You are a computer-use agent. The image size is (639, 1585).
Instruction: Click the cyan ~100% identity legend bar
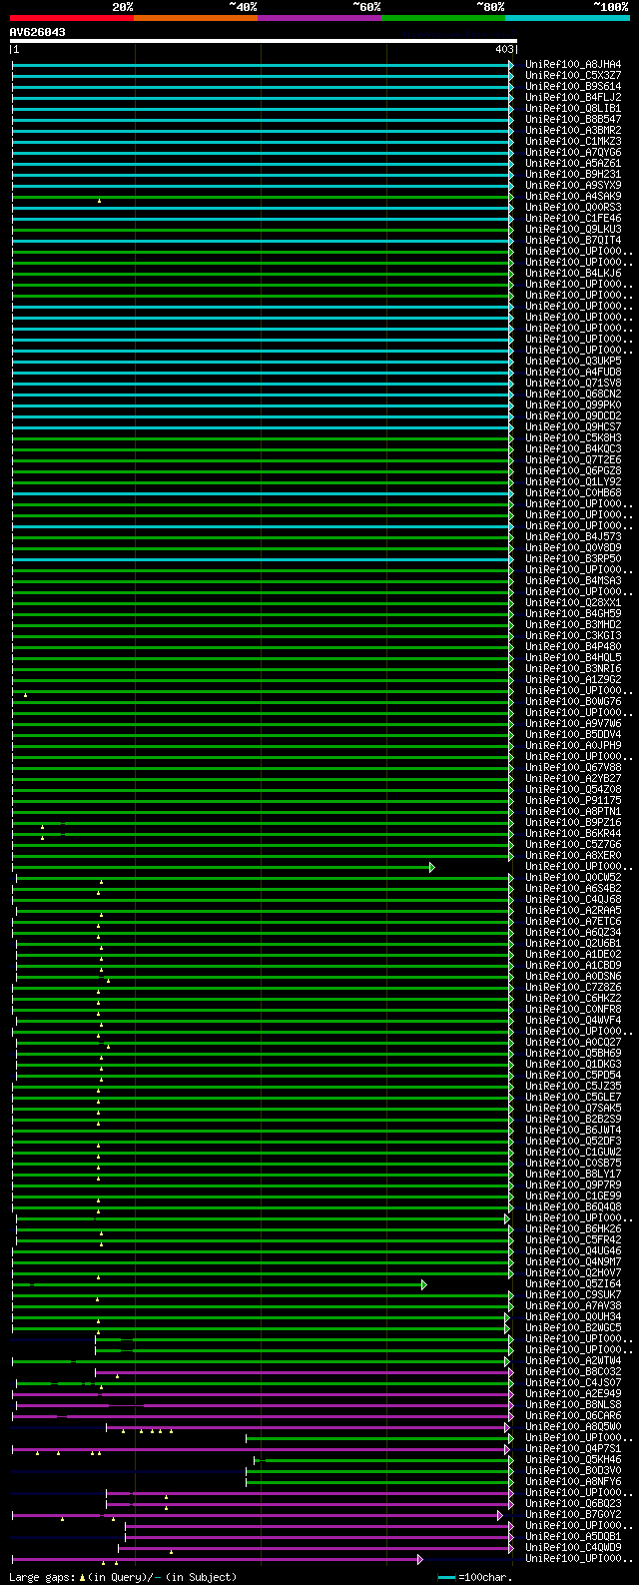567,18
